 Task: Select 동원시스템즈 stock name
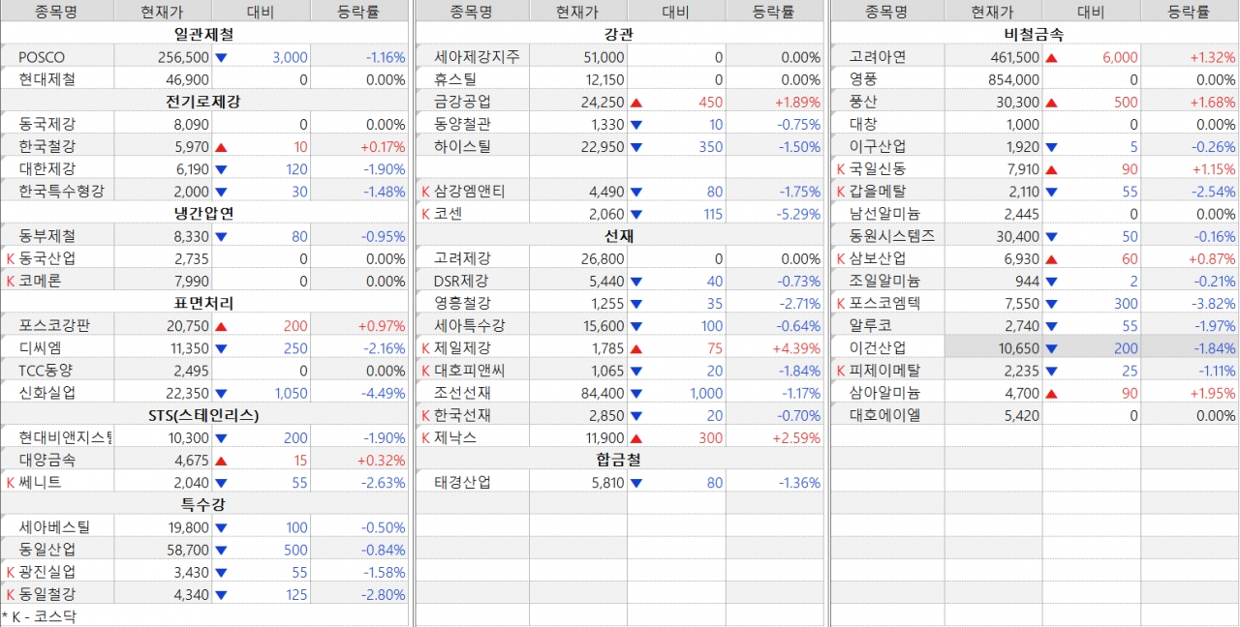(x=891, y=235)
